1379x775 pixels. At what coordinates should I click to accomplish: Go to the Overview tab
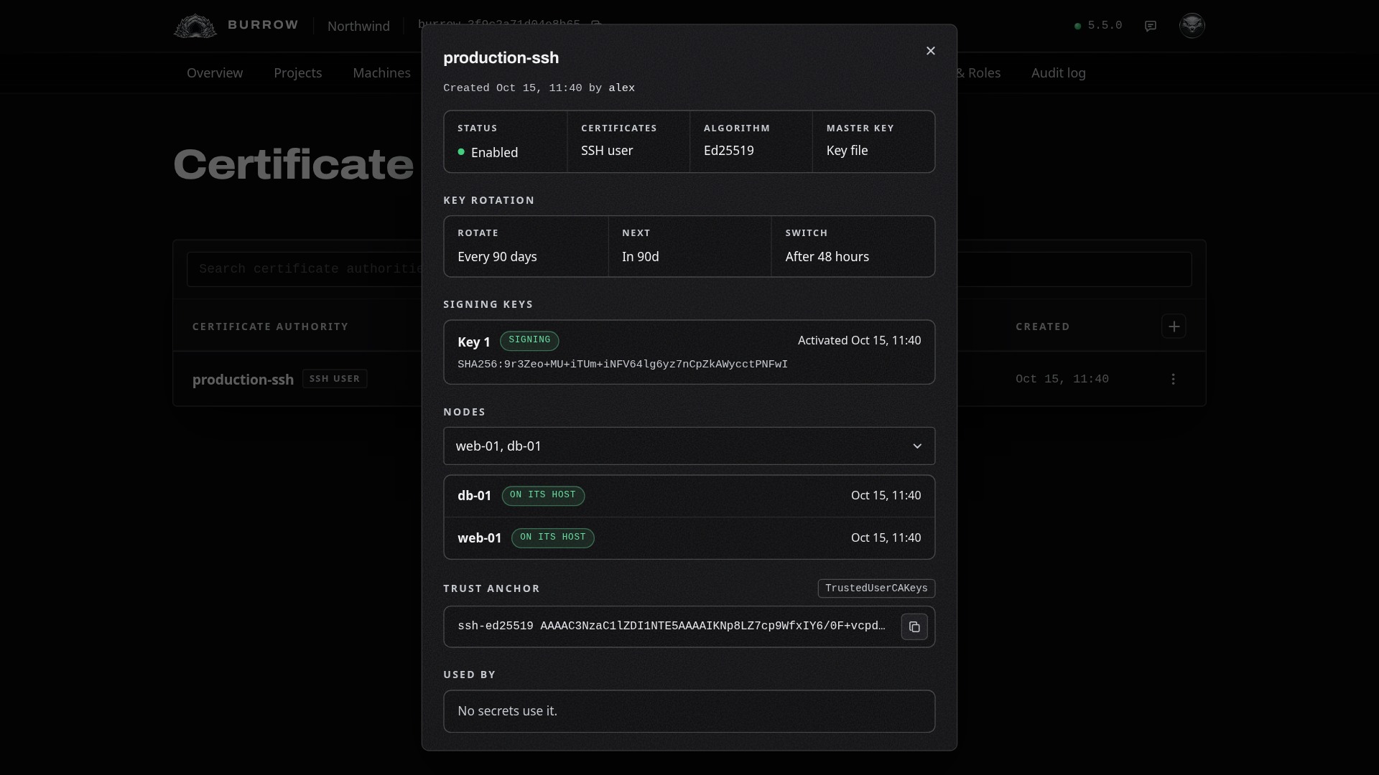(215, 73)
